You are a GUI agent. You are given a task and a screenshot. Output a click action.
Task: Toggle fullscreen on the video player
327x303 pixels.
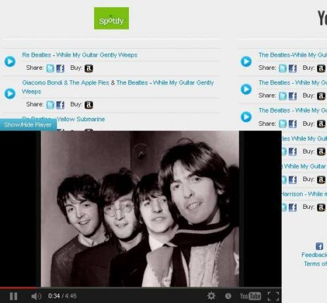coord(273,296)
